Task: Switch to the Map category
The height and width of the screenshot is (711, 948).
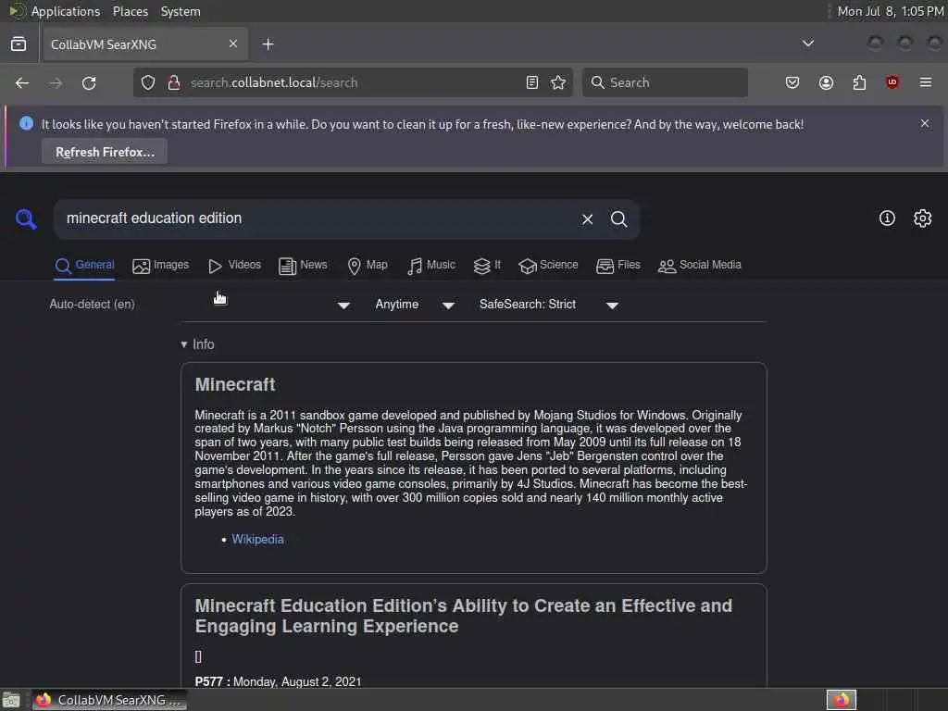Action: point(368,266)
